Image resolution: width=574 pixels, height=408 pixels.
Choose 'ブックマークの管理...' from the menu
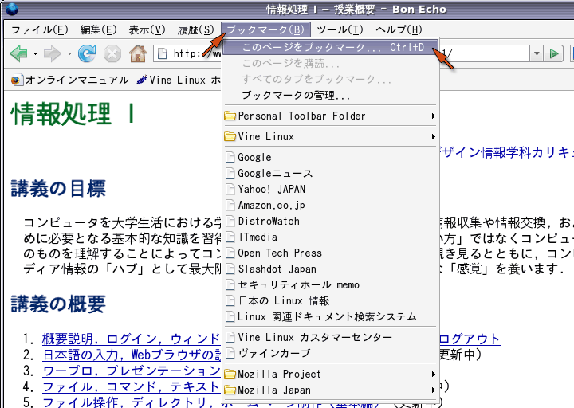tap(296, 96)
